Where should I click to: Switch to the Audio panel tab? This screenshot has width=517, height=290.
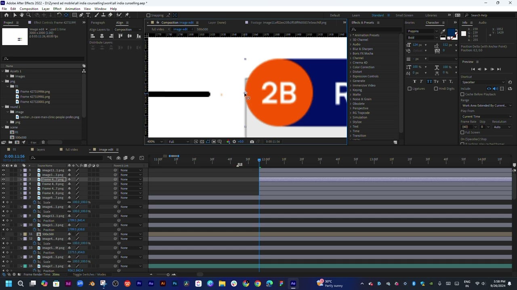[x=482, y=23]
